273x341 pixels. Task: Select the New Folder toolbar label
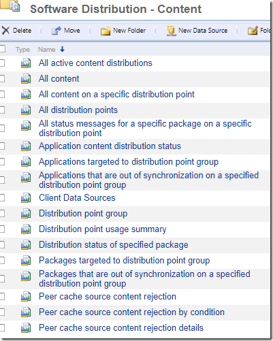(x=129, y=31)
